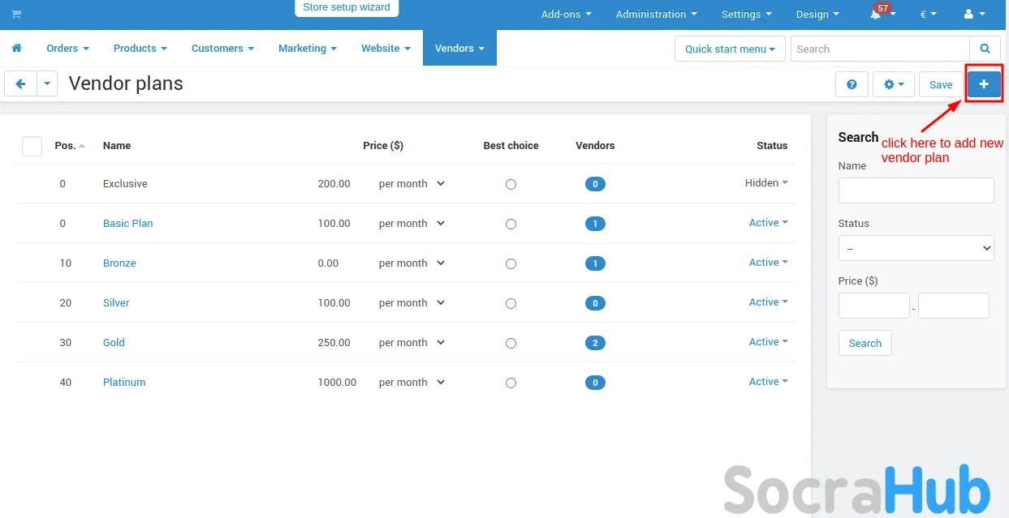Click the blue plus add vendor plan button
1009x518 pixels.
(x=984, y=84)
